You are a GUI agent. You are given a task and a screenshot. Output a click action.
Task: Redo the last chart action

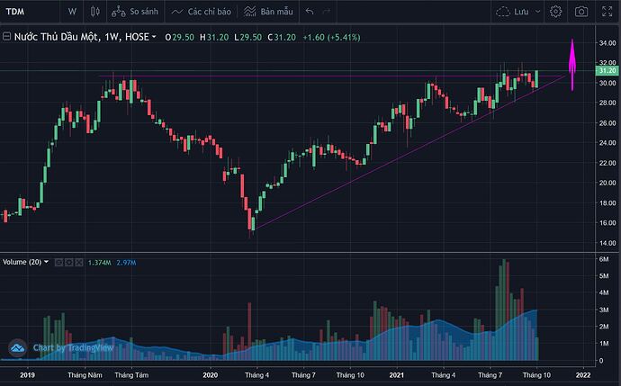pyautogui.click(x=327, y=12)
